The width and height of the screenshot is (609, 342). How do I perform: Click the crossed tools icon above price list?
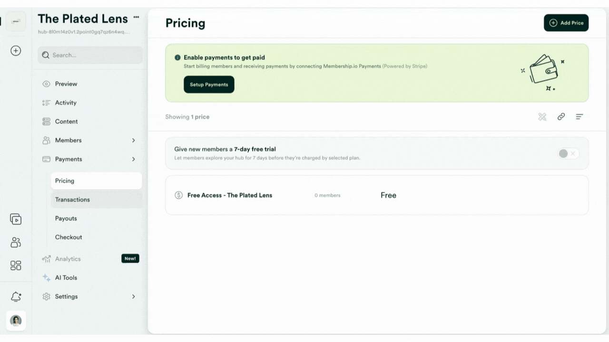[542, 117]
